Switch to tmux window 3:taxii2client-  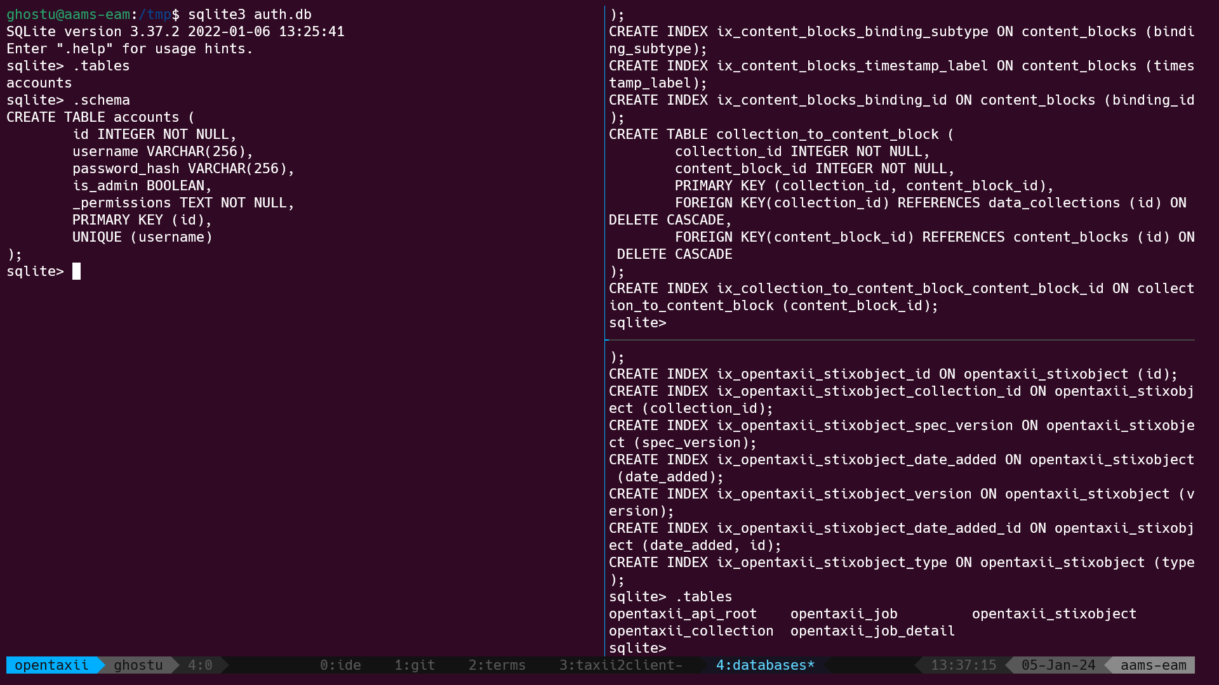[621, 665]
